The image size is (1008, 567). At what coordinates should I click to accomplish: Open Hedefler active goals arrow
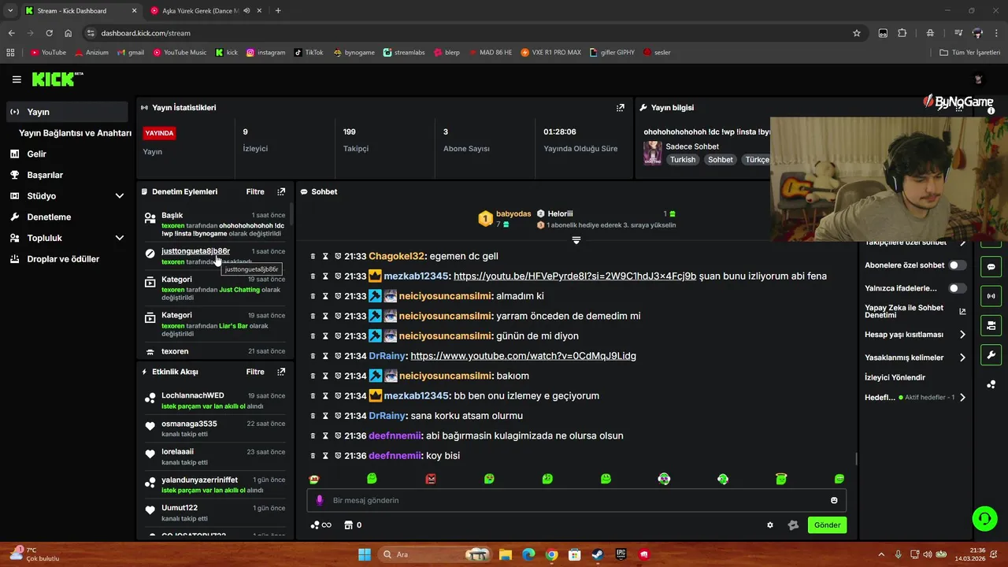962,398
